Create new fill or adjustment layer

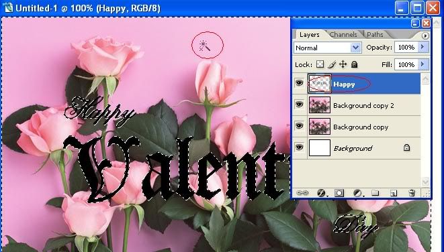click(357, 193)
